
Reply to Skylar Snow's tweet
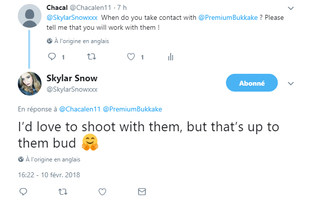click(x=23, y=191)
